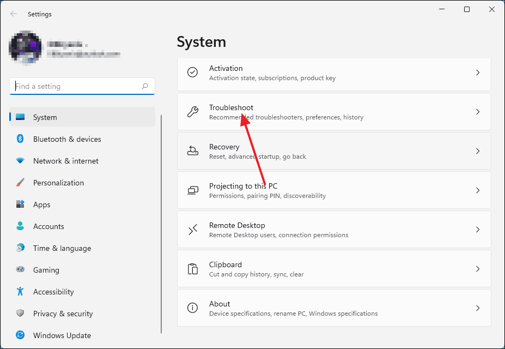Select the Windows Update icon
505x349 pixels.
[20, 335]
